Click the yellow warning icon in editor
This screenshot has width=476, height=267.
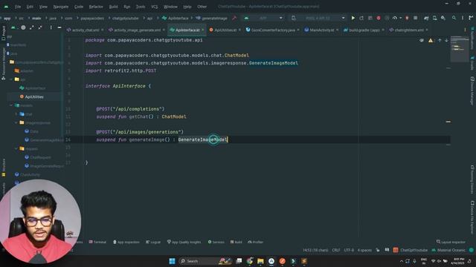[x=431, y=40]
